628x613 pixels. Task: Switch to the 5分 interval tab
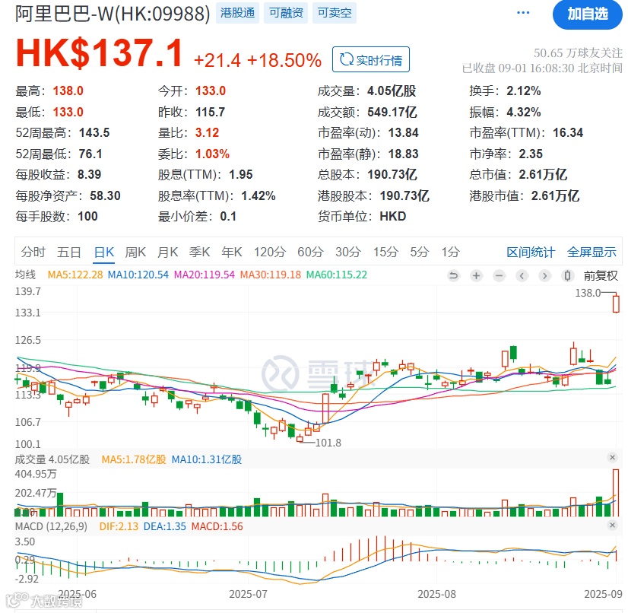pyautogui.click(x=420, y=252)
